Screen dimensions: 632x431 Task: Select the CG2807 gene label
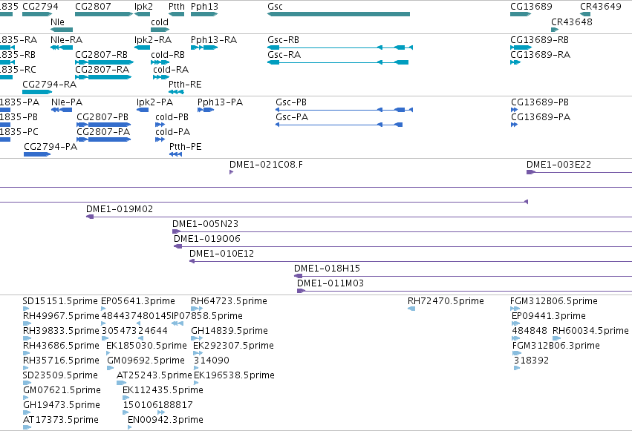pyautogui.click(x=93, y=7)
